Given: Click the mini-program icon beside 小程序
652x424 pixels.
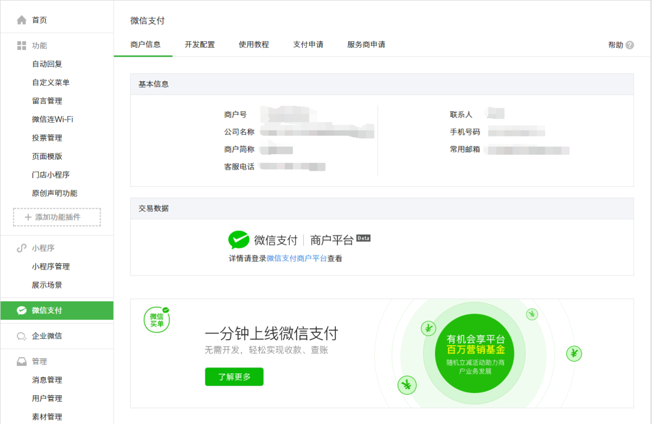Looking at the screenshot, I should pos(22,248).
